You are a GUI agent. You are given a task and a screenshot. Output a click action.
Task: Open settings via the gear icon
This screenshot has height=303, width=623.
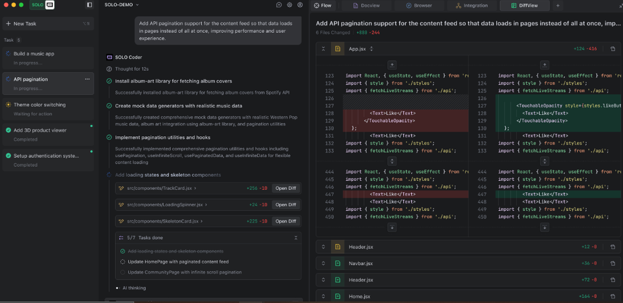coord(290,5)
